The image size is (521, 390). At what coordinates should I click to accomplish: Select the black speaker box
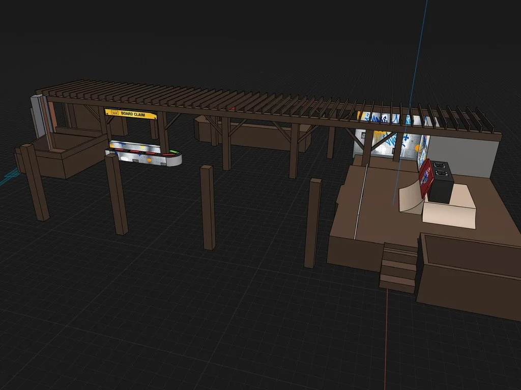(x=440, y=182)
